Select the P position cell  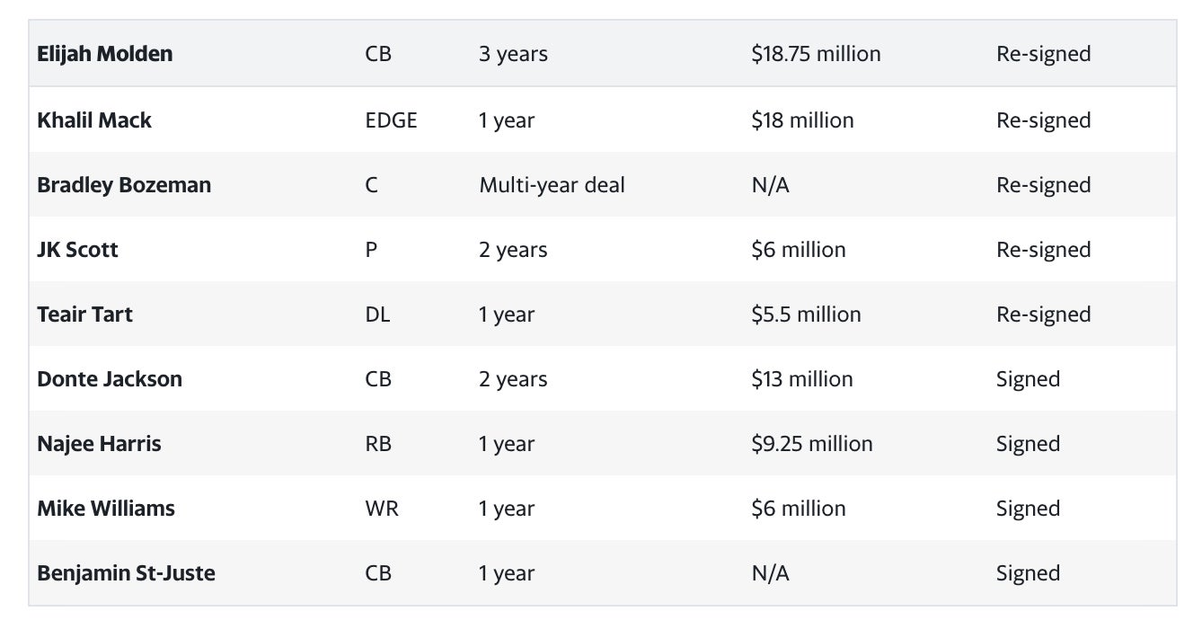pos(371,250)
